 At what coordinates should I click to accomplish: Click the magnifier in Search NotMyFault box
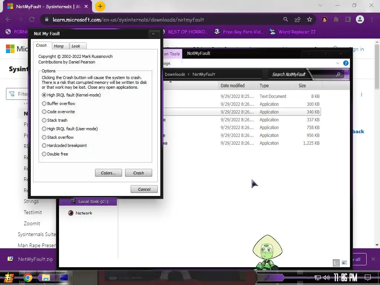338,74
